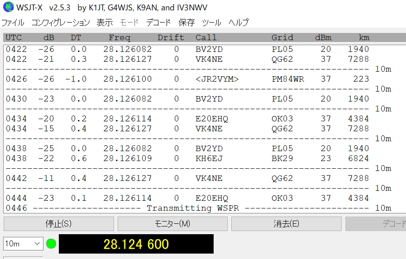Click the dB column header
406x259 pixels.
click(x=49, y=38)
